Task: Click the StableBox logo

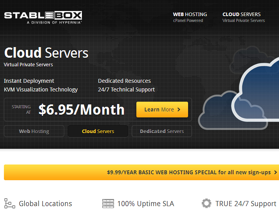Action: pos(43,18)
